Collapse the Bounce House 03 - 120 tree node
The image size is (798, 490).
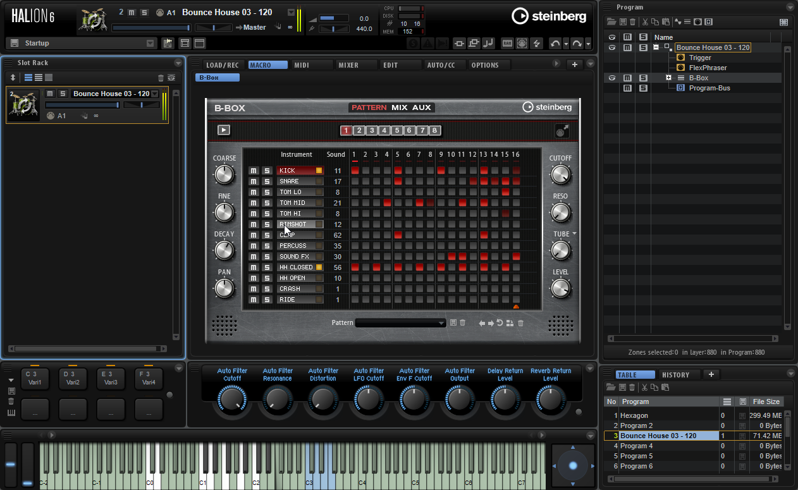(x=656, y=47)
